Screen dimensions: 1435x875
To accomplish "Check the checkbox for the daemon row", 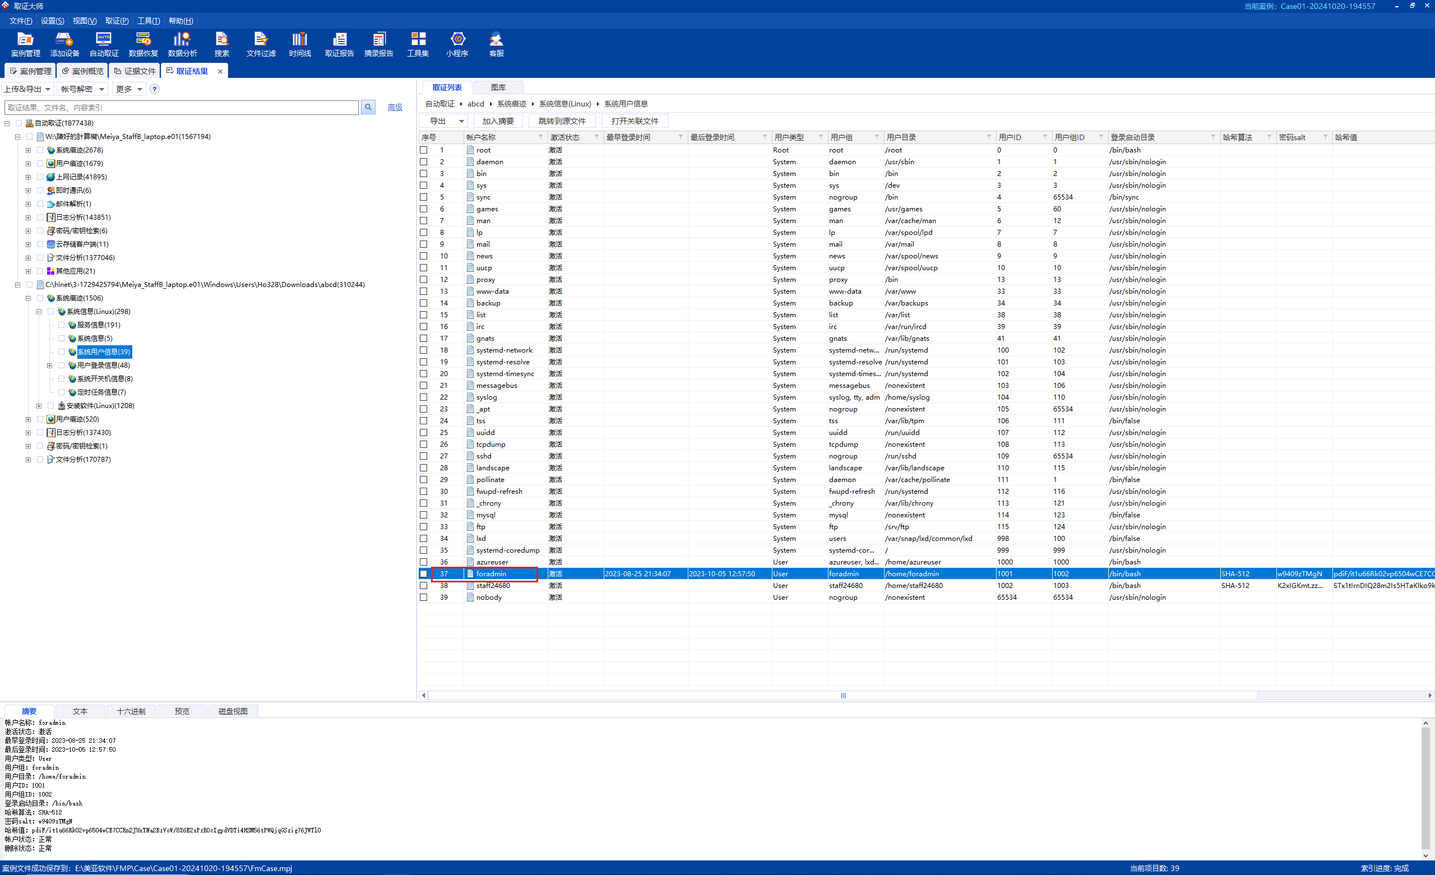I will coord(423,161).
